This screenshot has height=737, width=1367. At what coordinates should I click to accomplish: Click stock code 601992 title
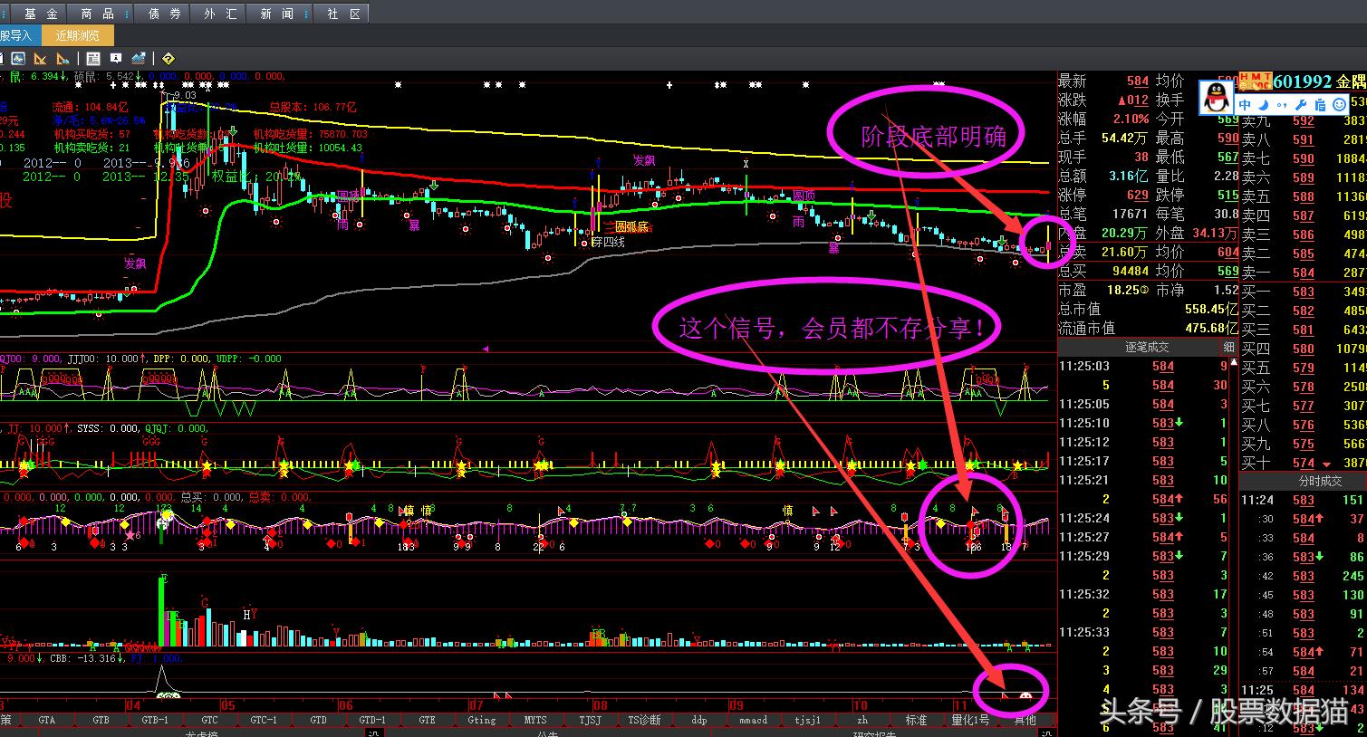pos(1303,81)
